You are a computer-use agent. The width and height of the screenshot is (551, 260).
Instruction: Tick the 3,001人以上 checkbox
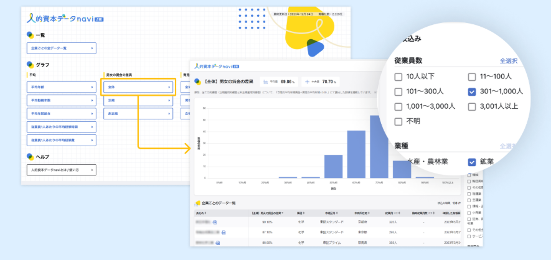[x=471, y=106]
